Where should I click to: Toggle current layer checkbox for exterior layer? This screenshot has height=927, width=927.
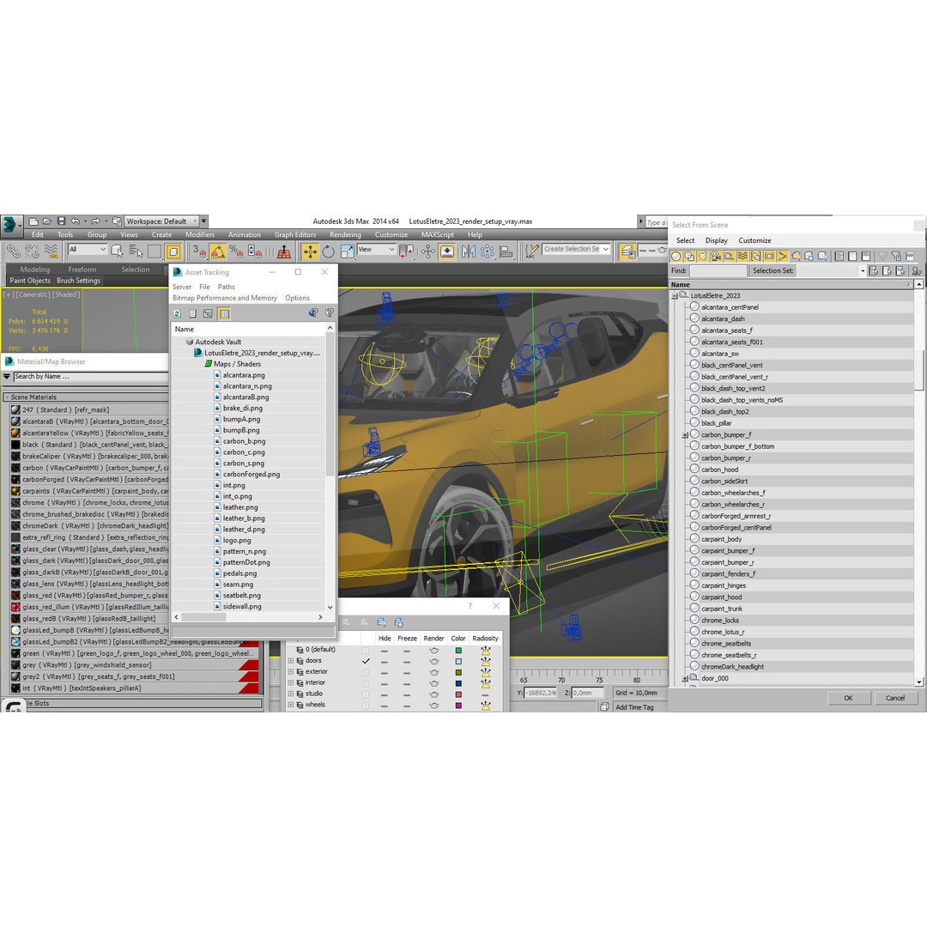coord(366,672)
